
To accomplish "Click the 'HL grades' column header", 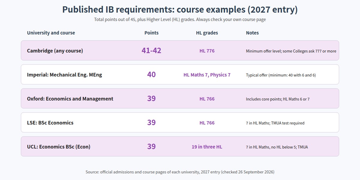I will [207, 33].
